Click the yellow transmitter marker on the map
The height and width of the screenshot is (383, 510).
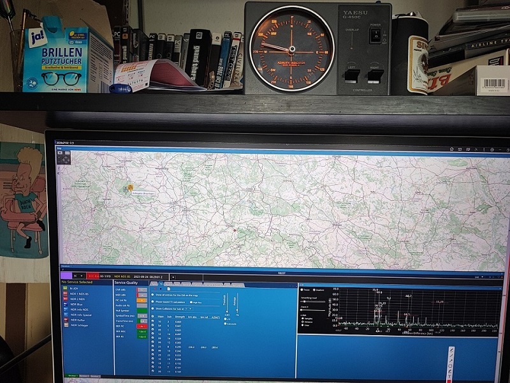click(130, 187)
